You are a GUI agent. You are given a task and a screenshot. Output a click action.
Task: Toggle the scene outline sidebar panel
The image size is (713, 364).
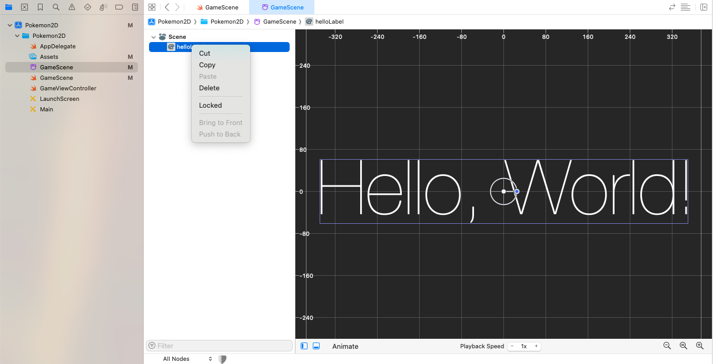click(304, 346)
